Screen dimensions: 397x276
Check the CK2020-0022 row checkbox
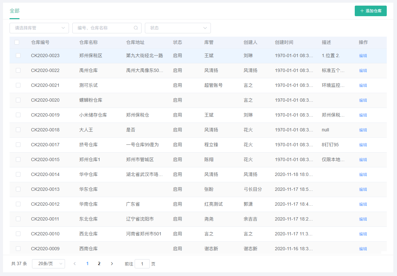pos(18,70)
